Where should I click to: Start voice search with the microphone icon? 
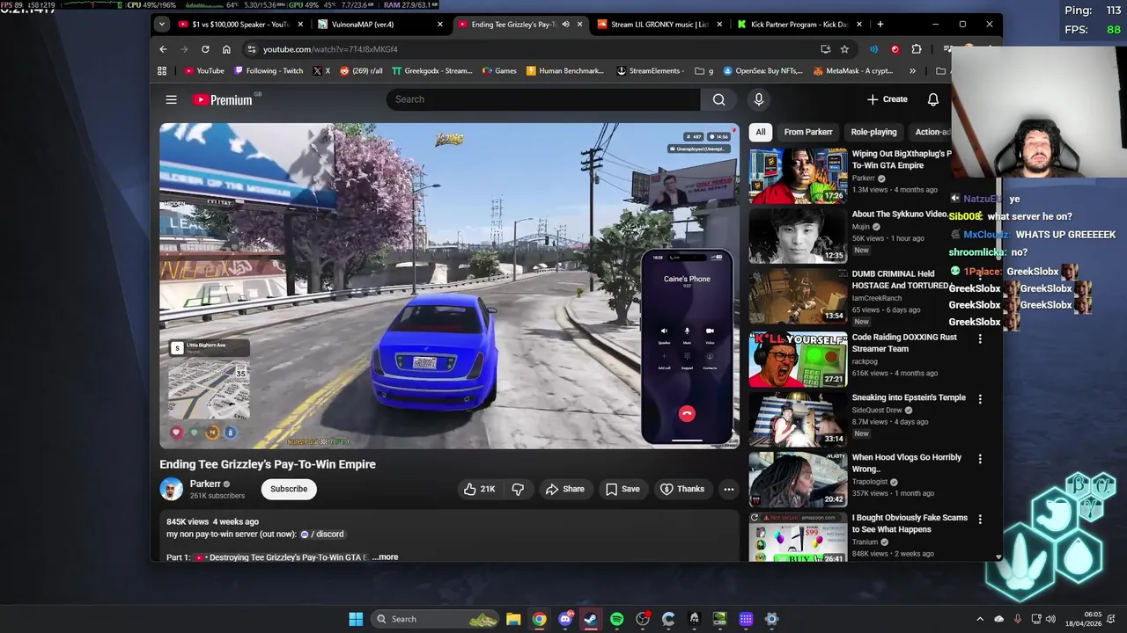tap(758, 99)
